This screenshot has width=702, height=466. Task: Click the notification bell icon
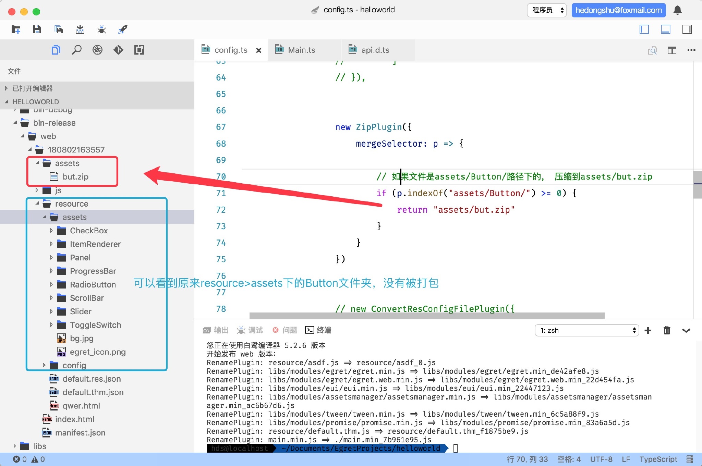point(677,10)
